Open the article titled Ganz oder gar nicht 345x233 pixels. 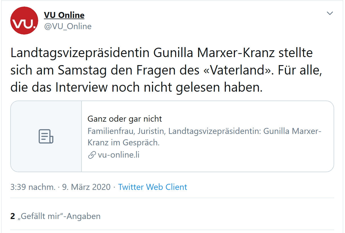(125, 119)
